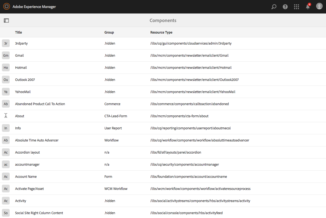Click the /libs/mcm/components/cta-form/about path
326x218 pixels.
click(x=179, y=116)
